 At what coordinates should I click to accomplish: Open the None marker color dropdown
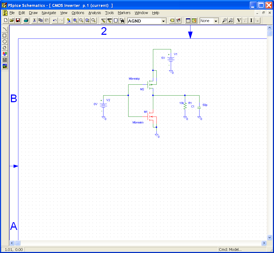[216, 21]
